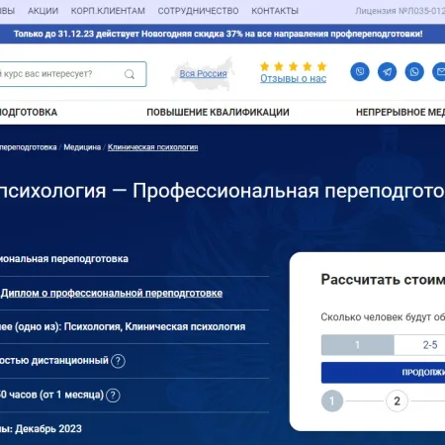Open the КОРП.КЛИЕНТАМ menu item
Viewport: 445px width, 445px height.
pyautogui.click(x=108, y=11)
